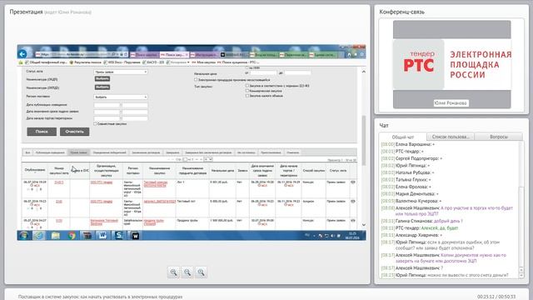This screenshot has height=300, width=533.
Task: Switch to 'Список пользова...' chat tab
Action: point(451,137)
